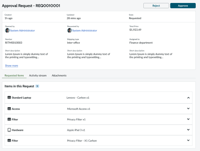The image size is (200, 151).
Task: Click the Privacy Filter - X1 Carbon table icon
Action: pyautogui.click(x=9, y=141)
